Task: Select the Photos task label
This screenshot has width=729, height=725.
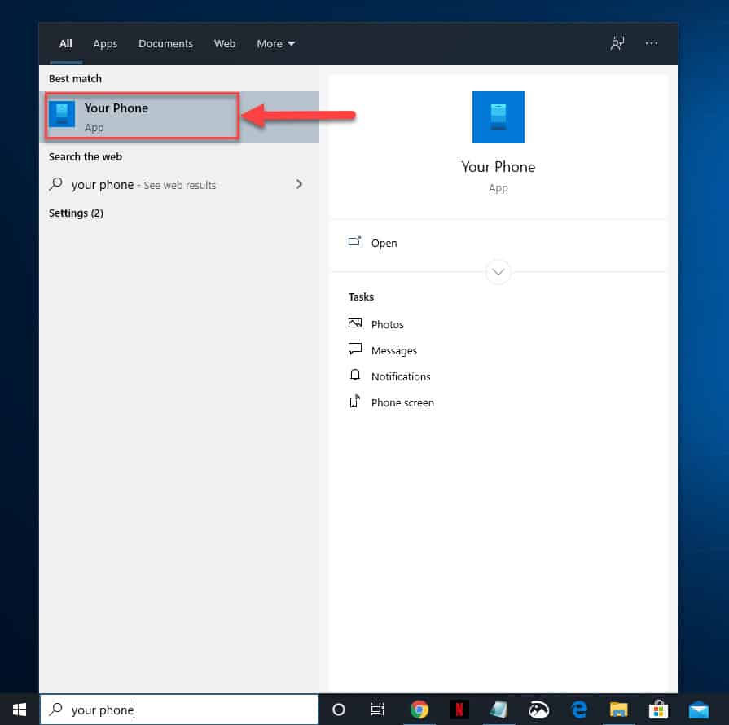Action: [x=387, y=324]
